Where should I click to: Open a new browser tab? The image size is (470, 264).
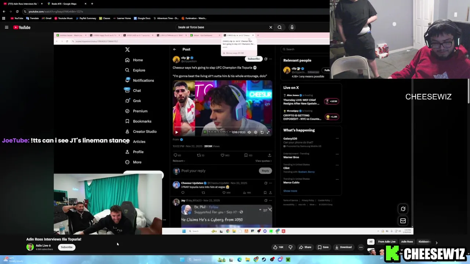point(92,4)
